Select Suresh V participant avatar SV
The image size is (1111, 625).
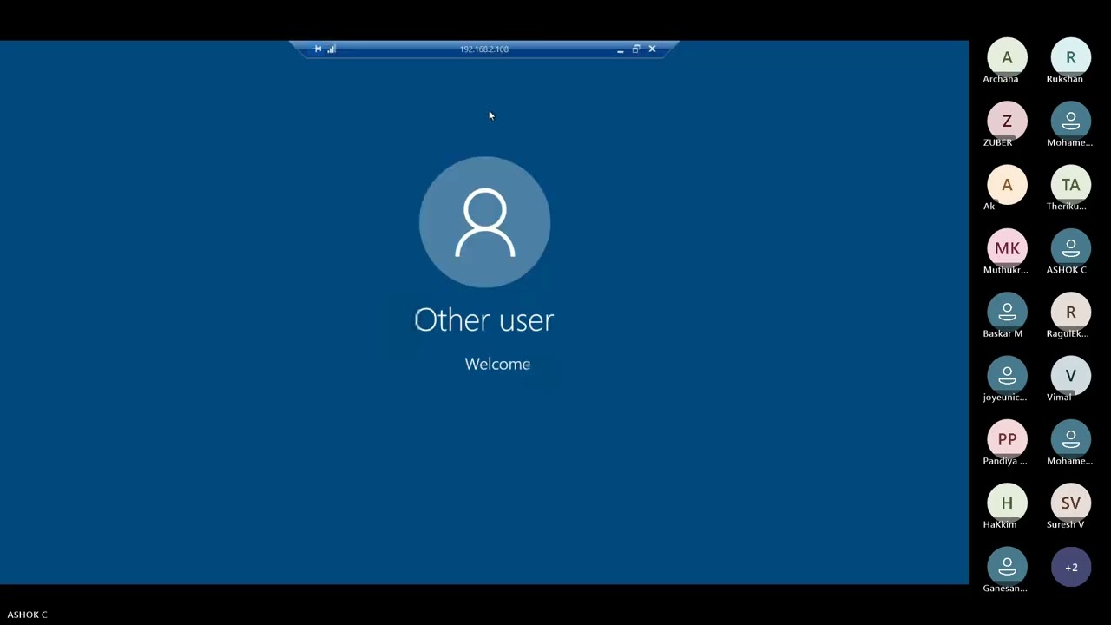pos(1070,503)
